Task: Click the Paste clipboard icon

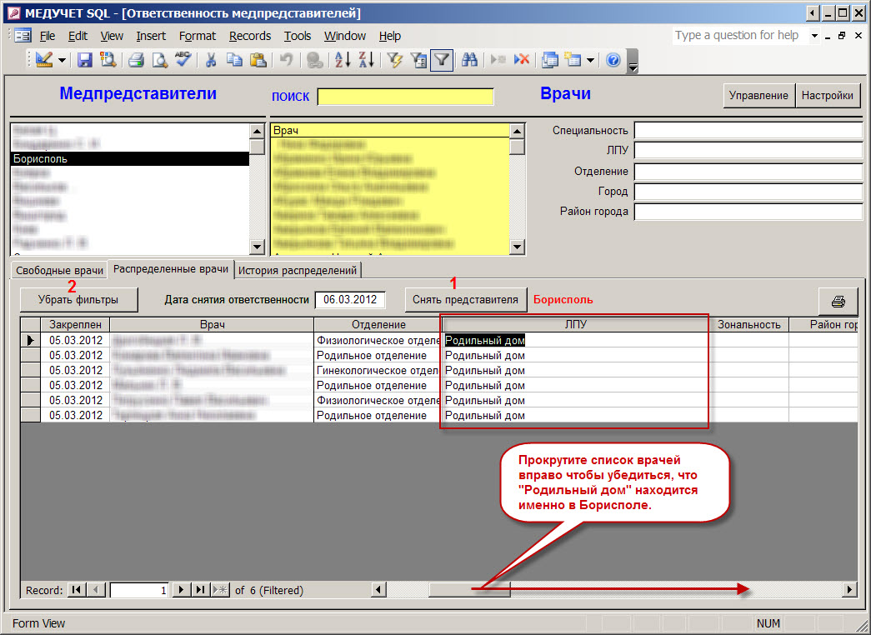Action: (x=258, y=59)
